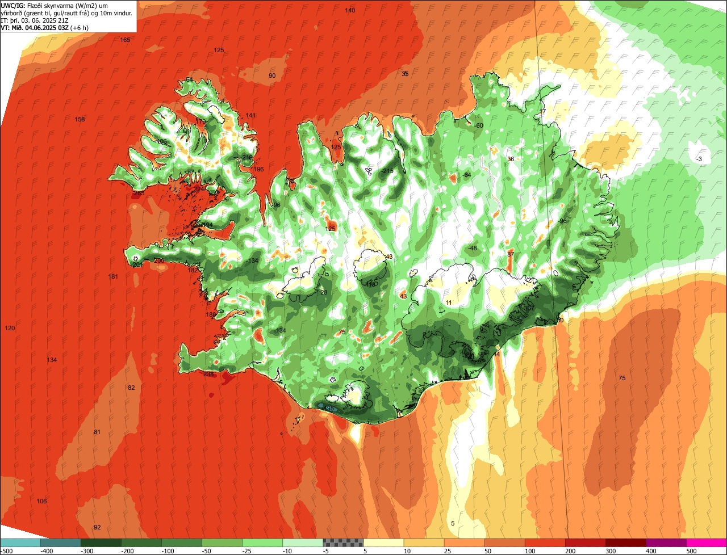Click the map value 181
727x555 pixels.
pyautogui.click(x=114, y=276)
